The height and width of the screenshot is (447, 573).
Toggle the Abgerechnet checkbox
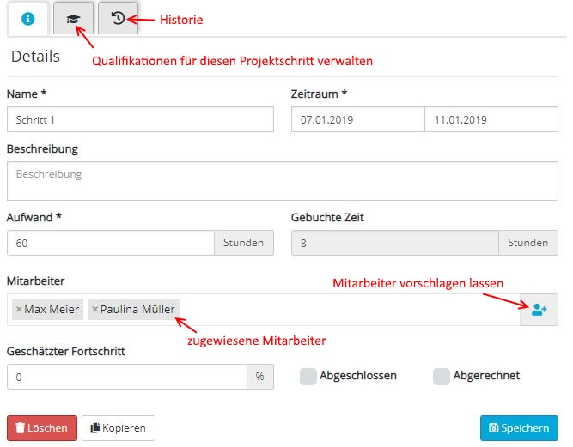click(x=442, y=376)
